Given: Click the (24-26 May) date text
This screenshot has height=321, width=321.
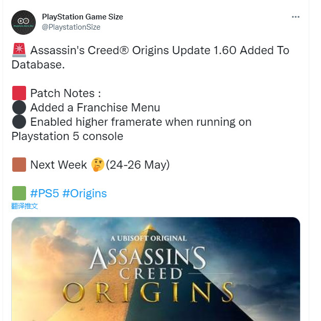Looking at the screenshot, I should click(137, 165).
